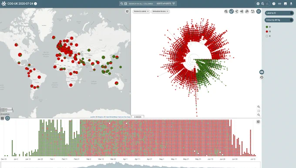Select the circular tree layout icon
This screenshot has height=168, width=296.
(x=231, y=11)
